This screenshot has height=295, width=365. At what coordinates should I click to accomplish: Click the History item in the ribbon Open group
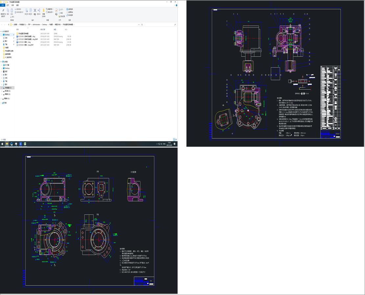click(62, 16)
